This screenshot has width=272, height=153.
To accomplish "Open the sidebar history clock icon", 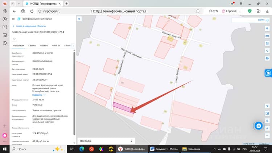I will point(5,43).
